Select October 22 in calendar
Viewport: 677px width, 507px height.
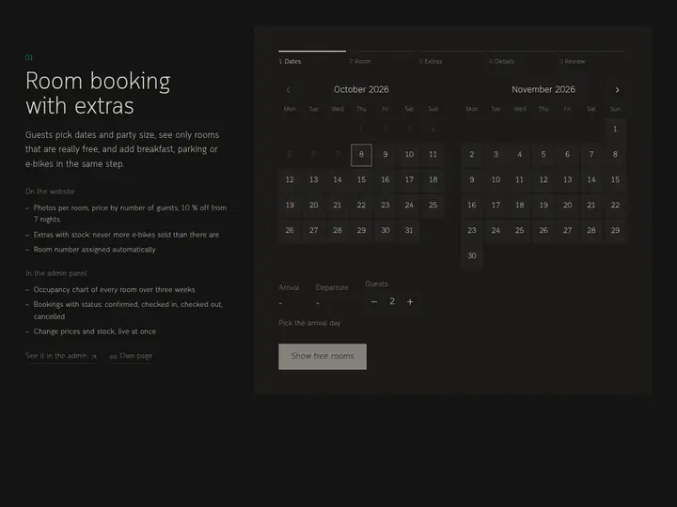[361, 206]
